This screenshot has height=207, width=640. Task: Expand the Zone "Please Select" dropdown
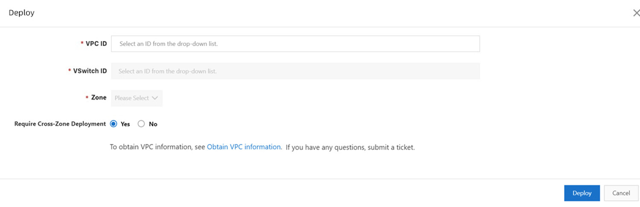coord(137,98)
